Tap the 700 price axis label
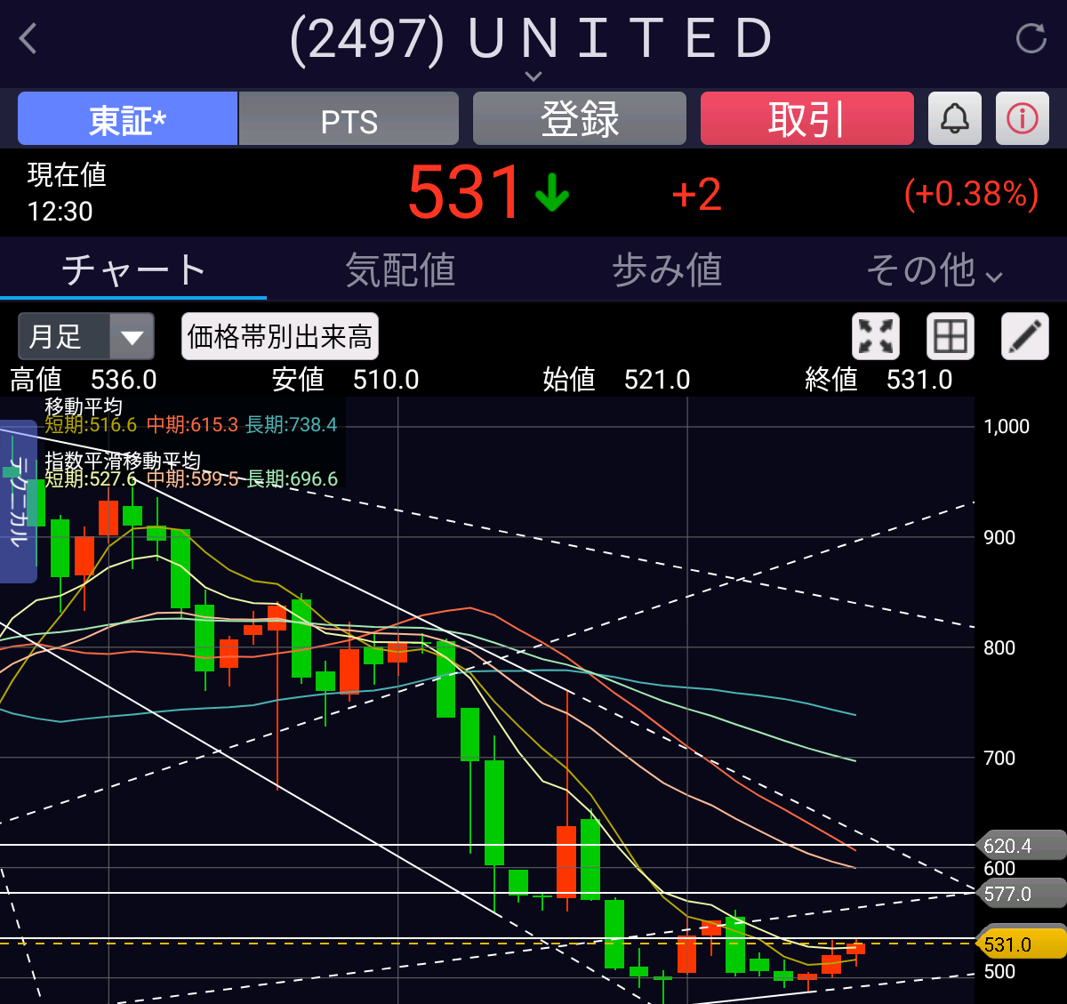Viewport: 1067px width, 1004px height. pos(999,759)
